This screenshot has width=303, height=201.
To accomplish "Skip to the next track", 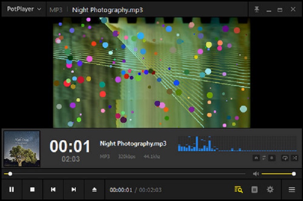I will tap(74, 189).
